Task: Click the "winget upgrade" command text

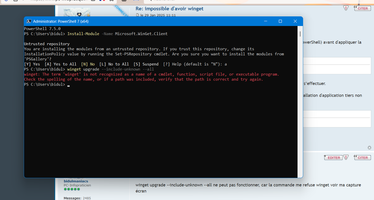Action: click(83, 69)
